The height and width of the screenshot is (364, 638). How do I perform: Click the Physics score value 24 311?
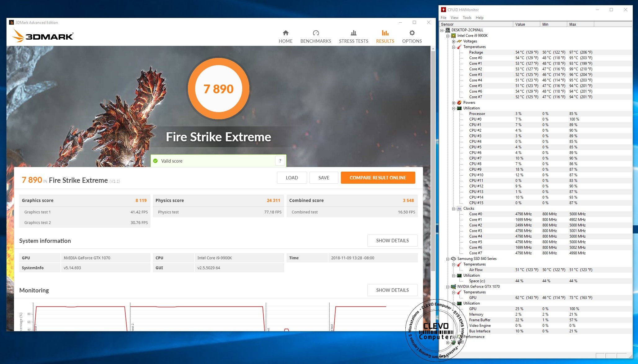(273, 200)
